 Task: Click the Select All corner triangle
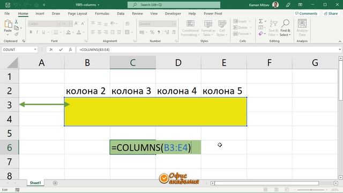13,63
